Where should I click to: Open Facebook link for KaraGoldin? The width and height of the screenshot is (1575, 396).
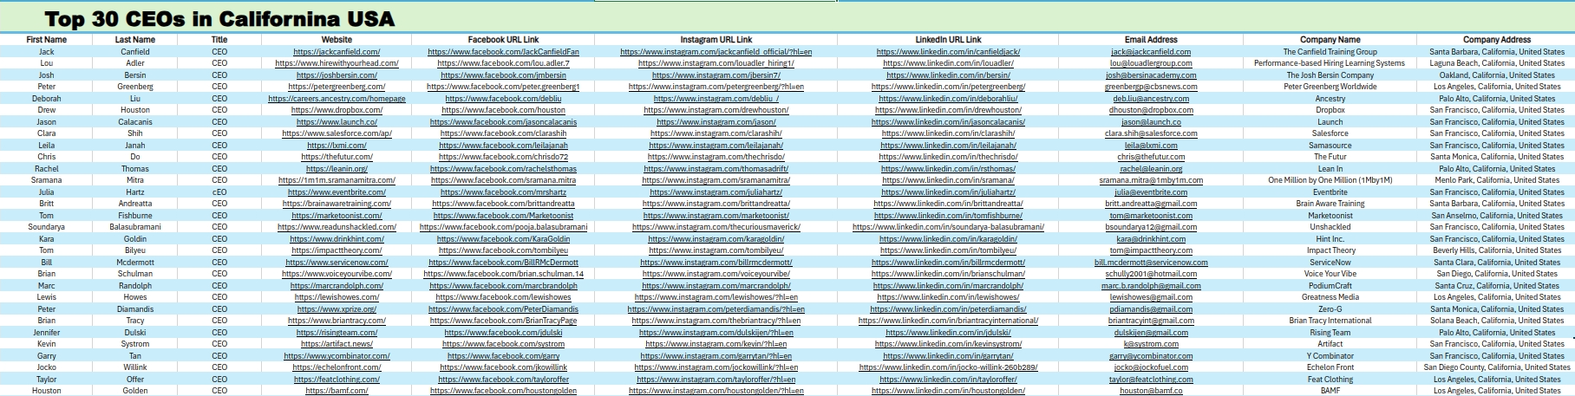(503, 239)
